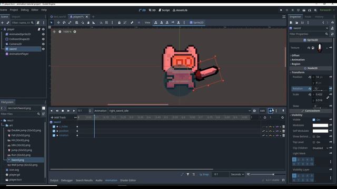Click the keyframe icon for Position property
The width and height of the screenshot is (337, 189).
click(331, 77)
